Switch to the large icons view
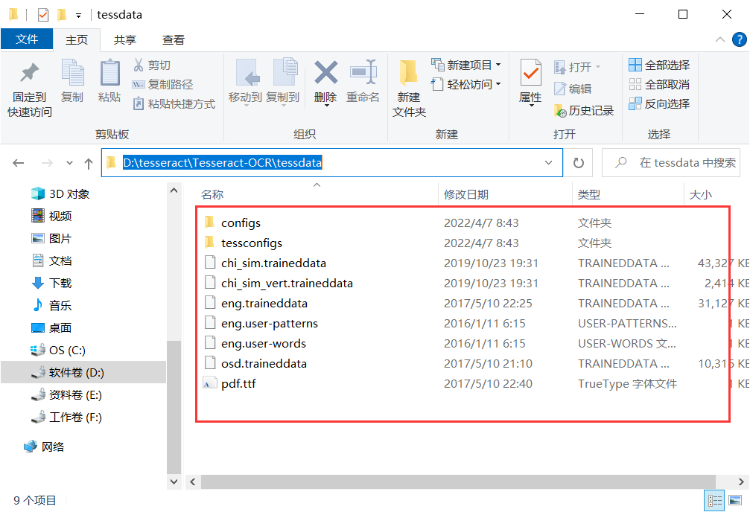 (x=736, y=501)
